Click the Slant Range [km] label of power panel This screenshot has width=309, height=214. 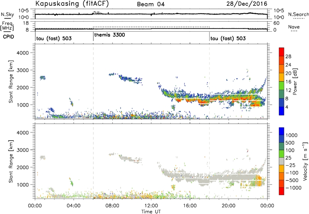tap(11, 82)
